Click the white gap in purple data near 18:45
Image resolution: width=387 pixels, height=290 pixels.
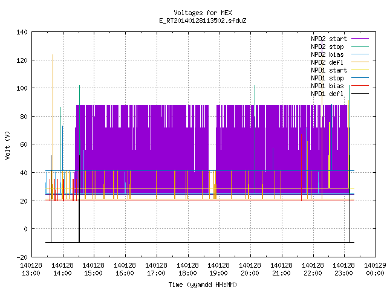(212, 137)
